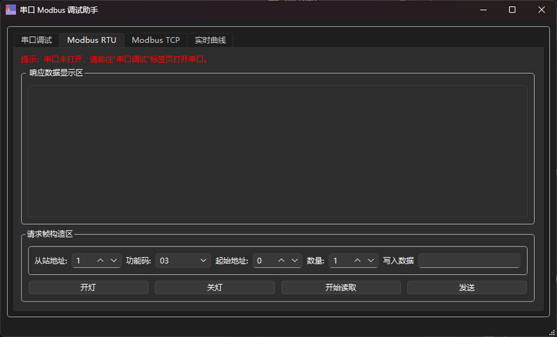Click the 发送 button

coord(467,288)
